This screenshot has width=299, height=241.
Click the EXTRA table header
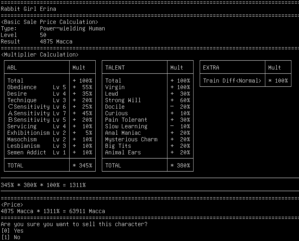tap(211, 68)
